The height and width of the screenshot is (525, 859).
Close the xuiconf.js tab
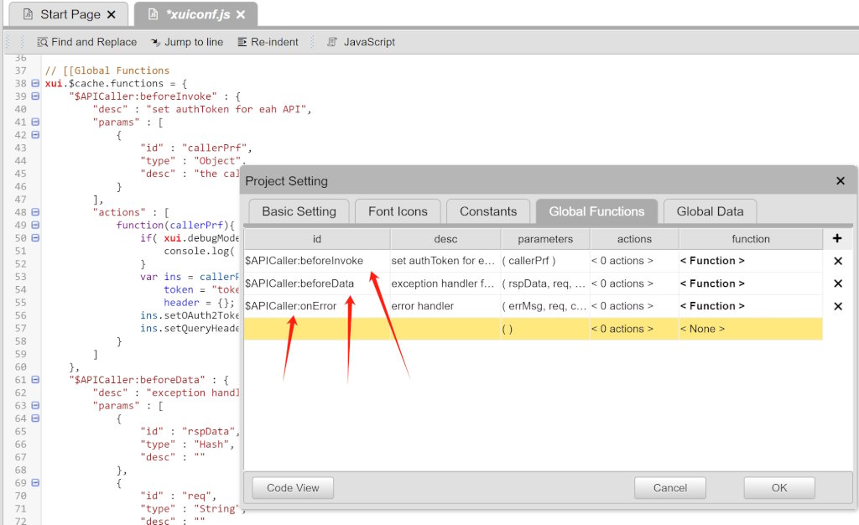pyautogui.click(x=241, y=15)
